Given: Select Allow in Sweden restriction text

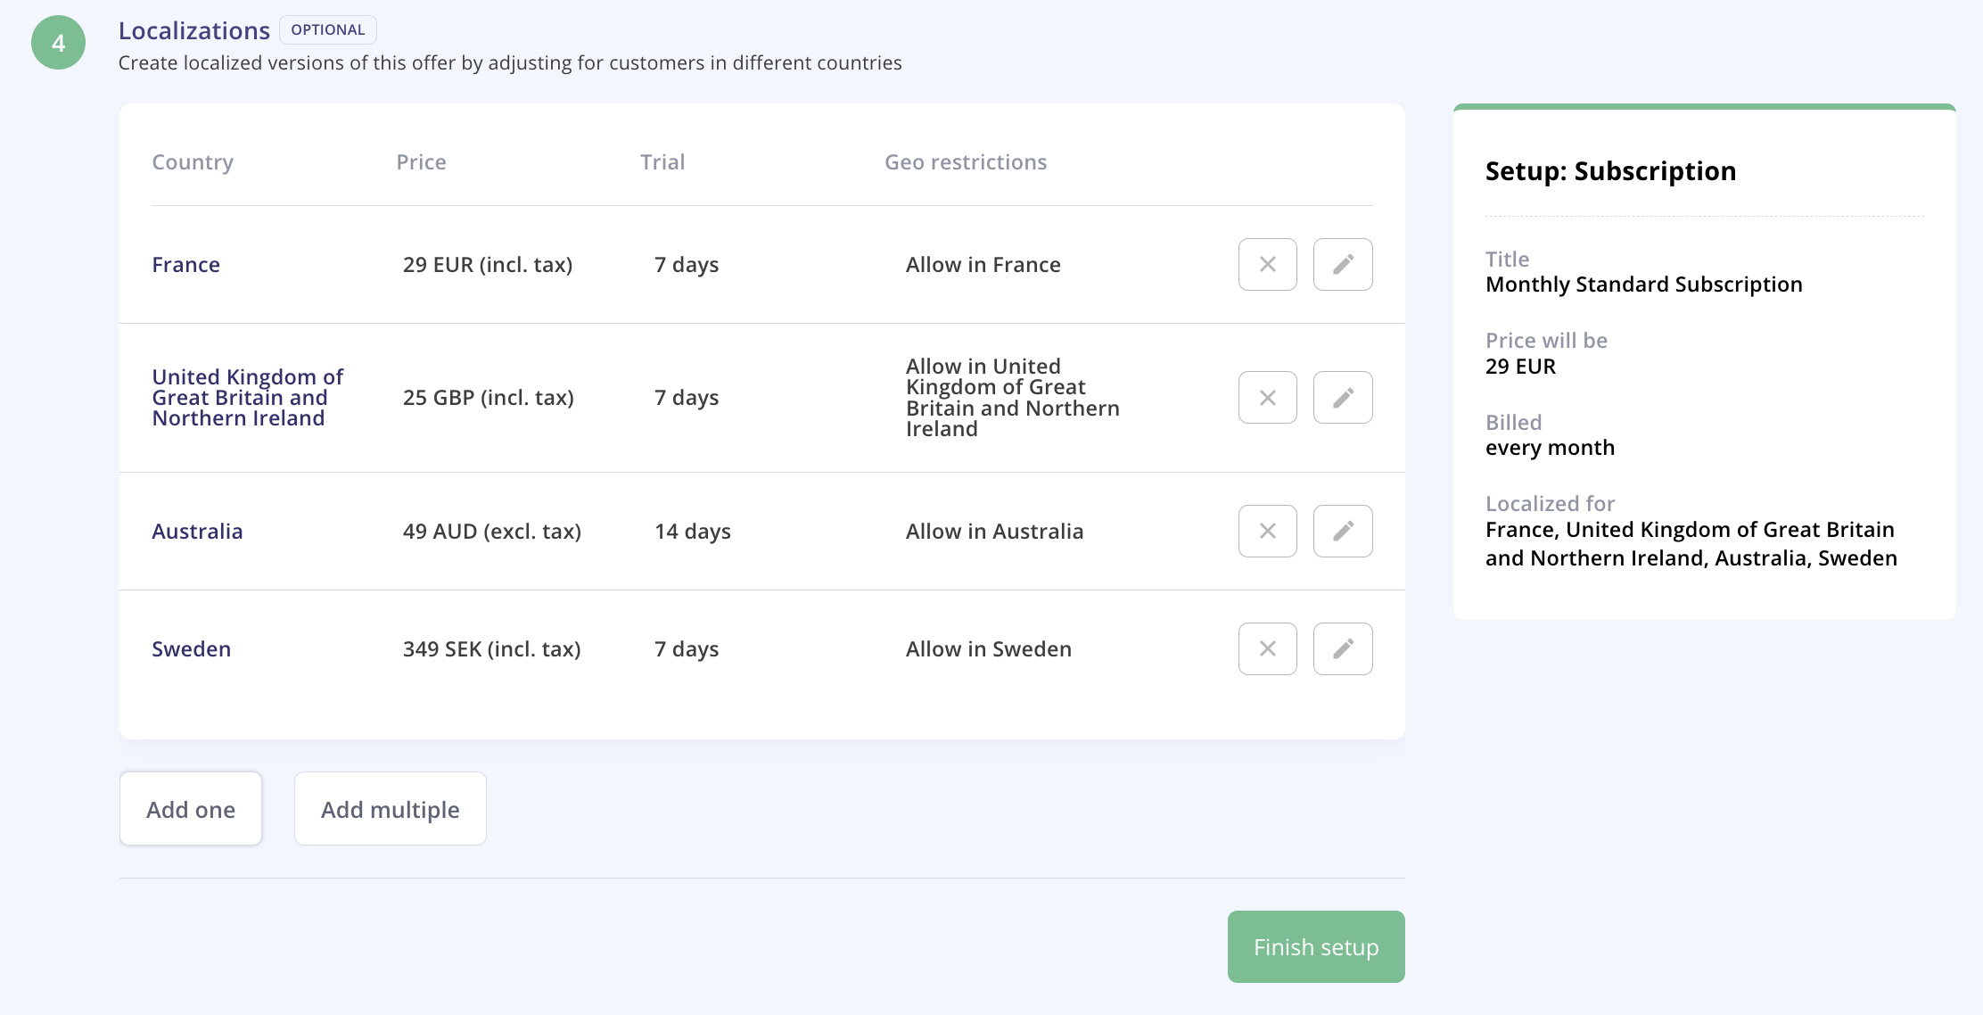Looking at the screenshot, I should (x=989, y=649).
